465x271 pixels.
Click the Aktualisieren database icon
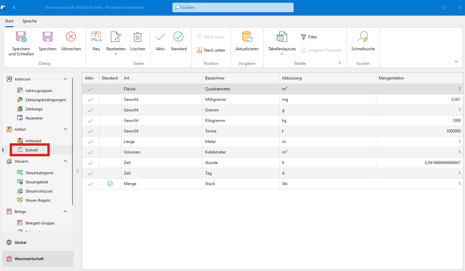pos(247,37)
